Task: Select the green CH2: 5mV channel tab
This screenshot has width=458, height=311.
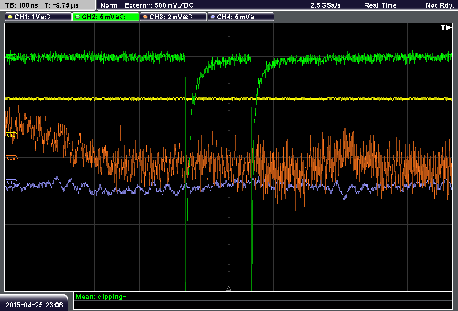Action: click(x=106, y=17)
